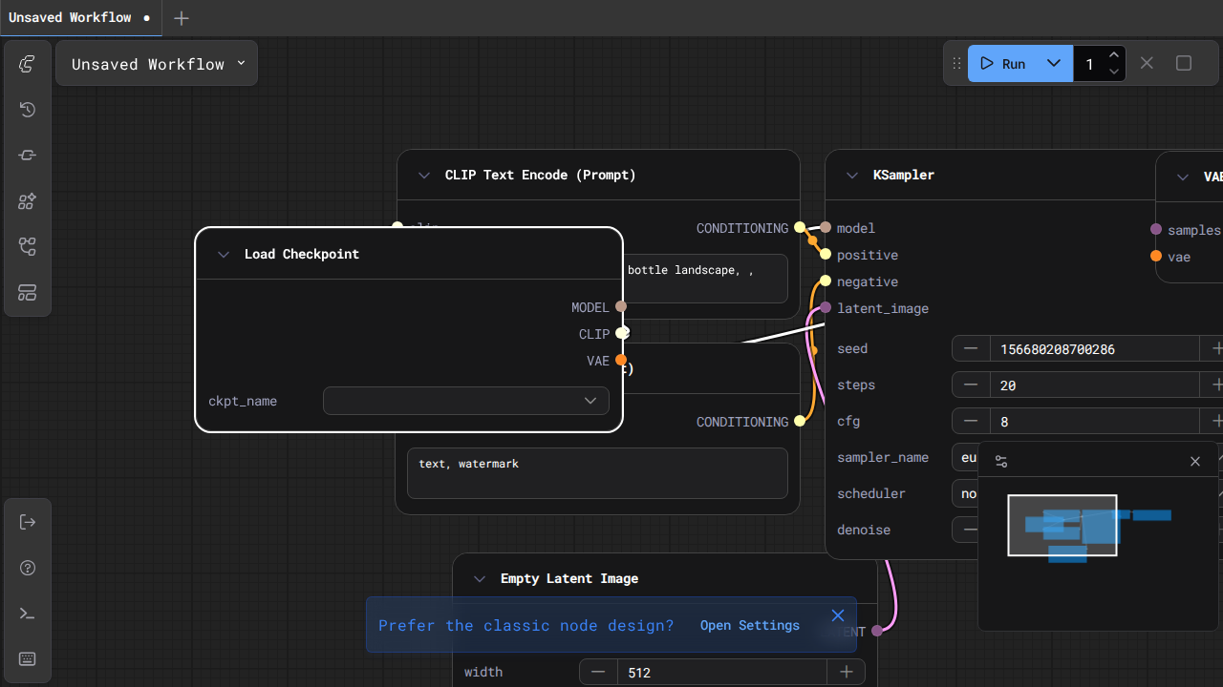Image resolution: width=1223 pixels, height=687 pixels.
Task: Expand the Run button options arrow
Action: (1054, 64)
